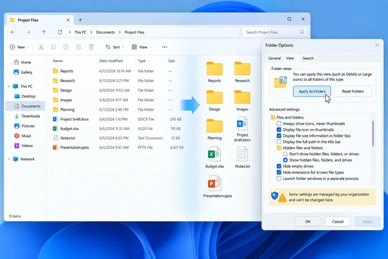Screen dimensions: 388x259
Task: Check Display the full path in title bar
Action: [279, 142]
